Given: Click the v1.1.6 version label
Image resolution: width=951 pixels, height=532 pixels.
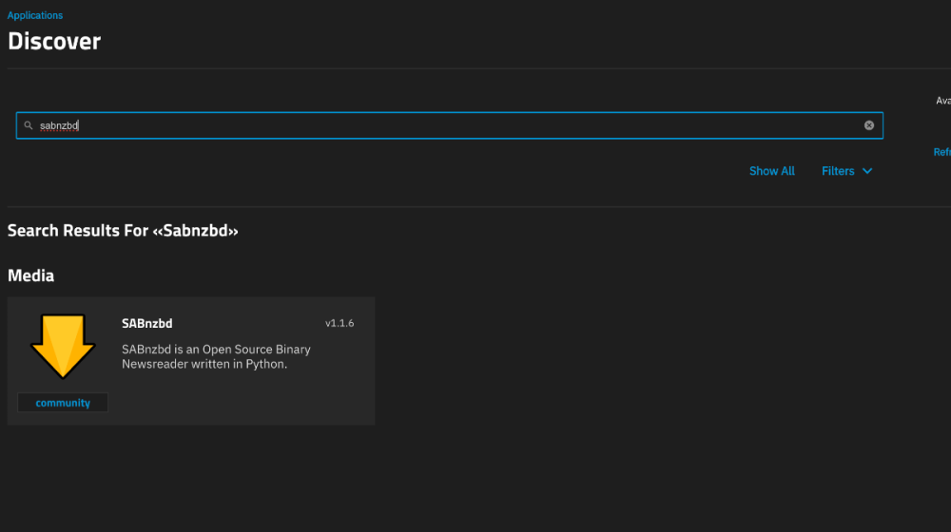Looking at the screenshot, I should pyautogui.click(x=340, y=324).
